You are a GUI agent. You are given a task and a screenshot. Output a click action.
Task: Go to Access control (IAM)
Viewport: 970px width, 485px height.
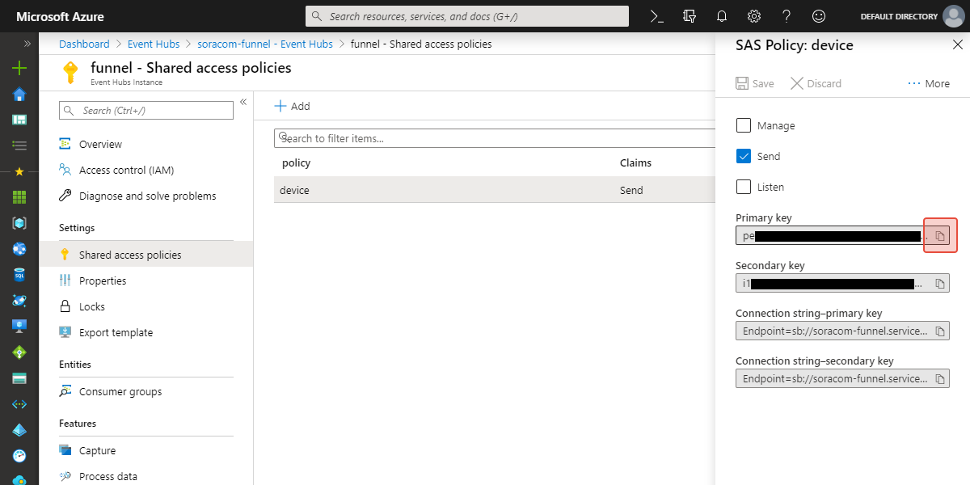(x=126, y=171)
